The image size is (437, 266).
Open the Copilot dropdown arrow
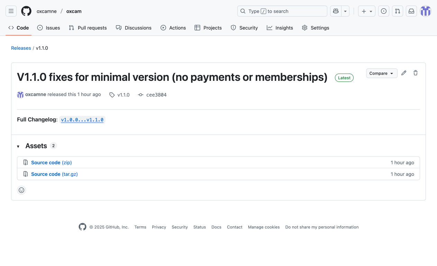tap(345, 11)
